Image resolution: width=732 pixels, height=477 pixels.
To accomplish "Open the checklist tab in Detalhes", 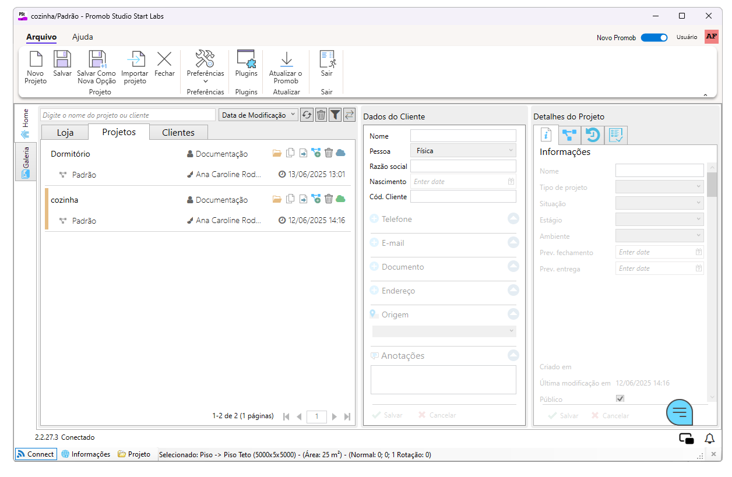I will [x=616, y=135].
